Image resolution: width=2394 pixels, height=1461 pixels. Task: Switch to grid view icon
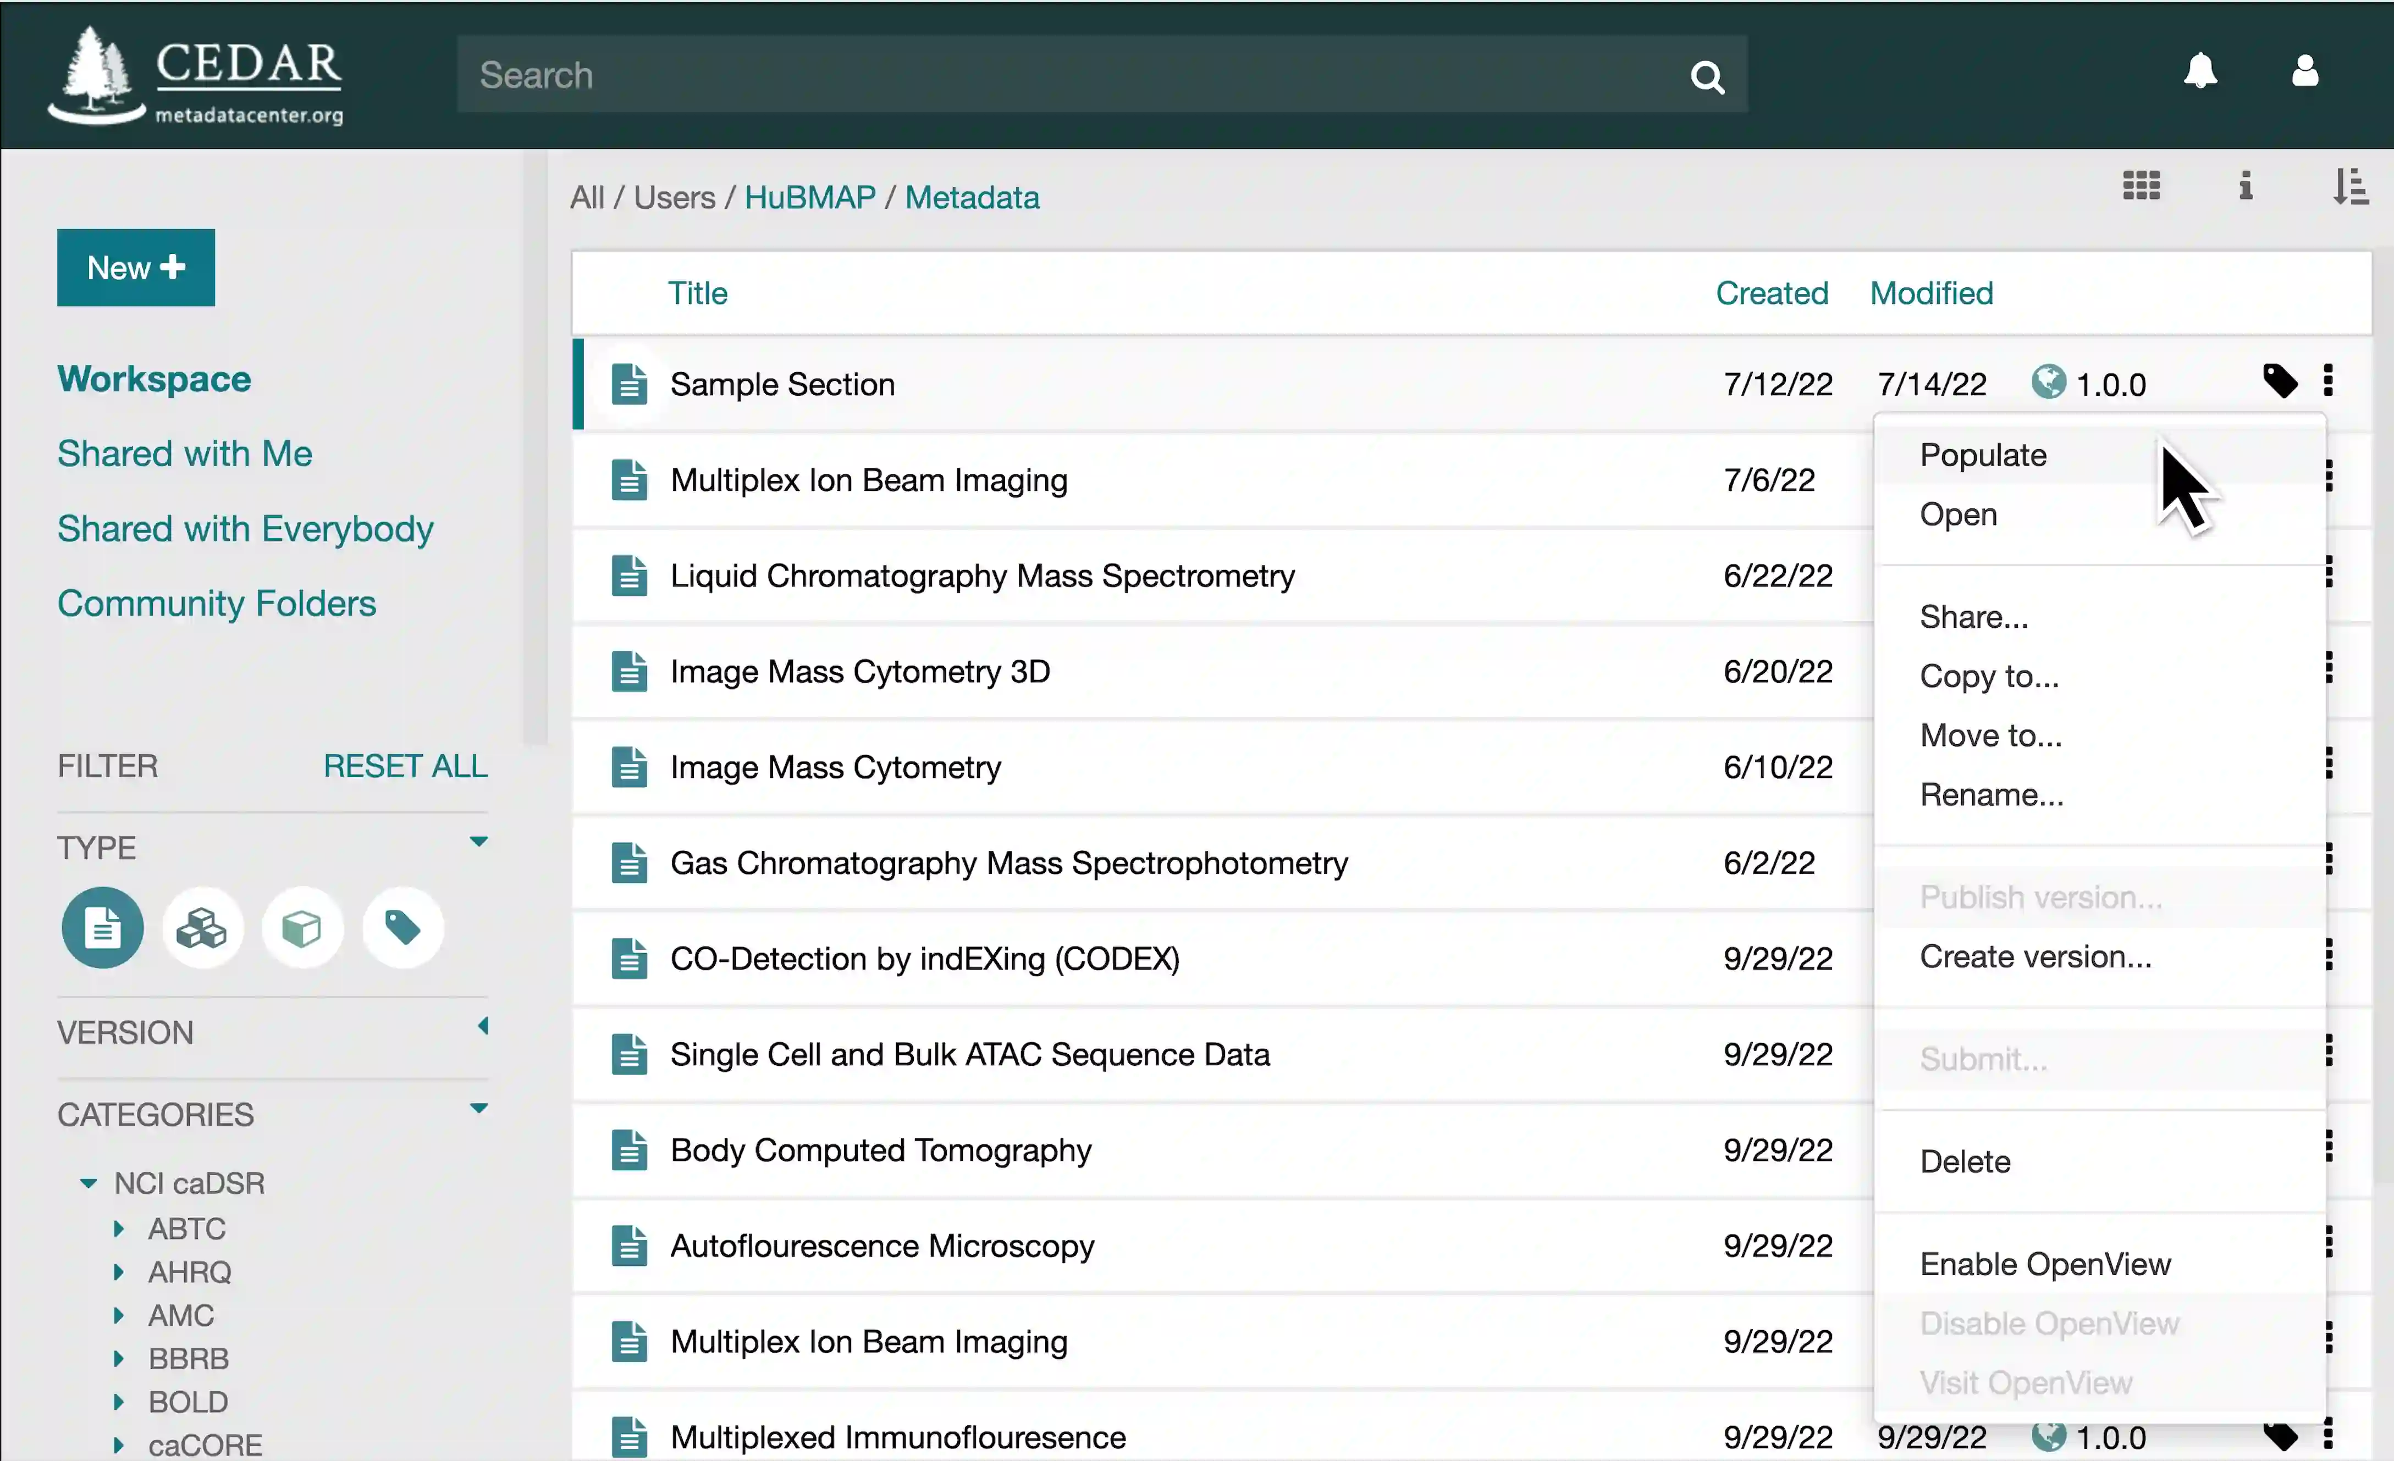(2141, 186)
